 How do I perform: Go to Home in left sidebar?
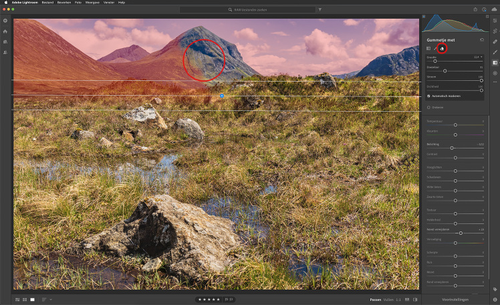click(x=5, y=31)
